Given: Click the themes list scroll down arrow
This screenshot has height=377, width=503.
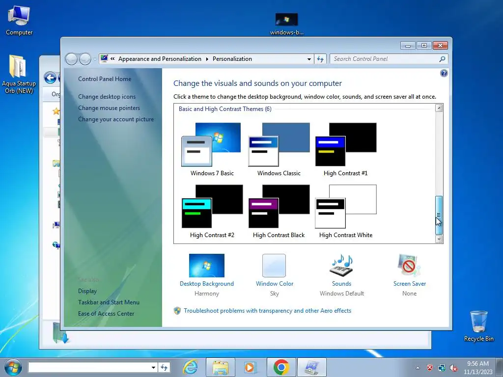Looking at the screenshot, I should click(439, 239).
